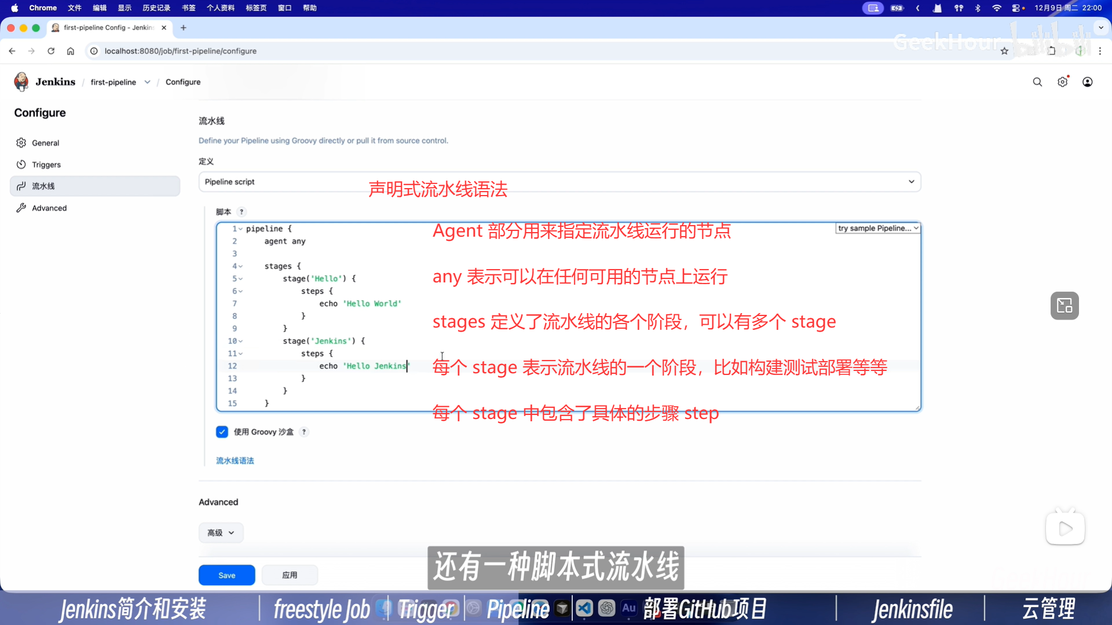Viewport: 1112px width, 625px height.
Task: Open the Jenkins search icon
Action: tap(1037, 82)
